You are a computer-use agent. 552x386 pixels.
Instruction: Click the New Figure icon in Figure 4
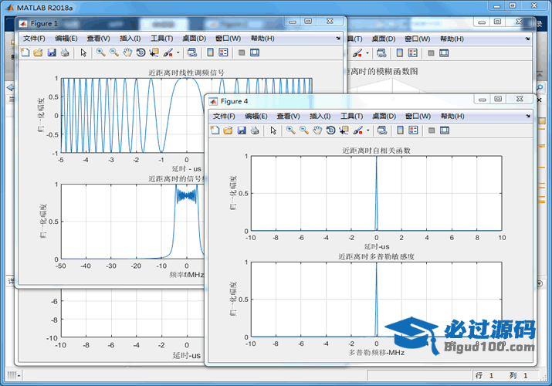point(215,130)
